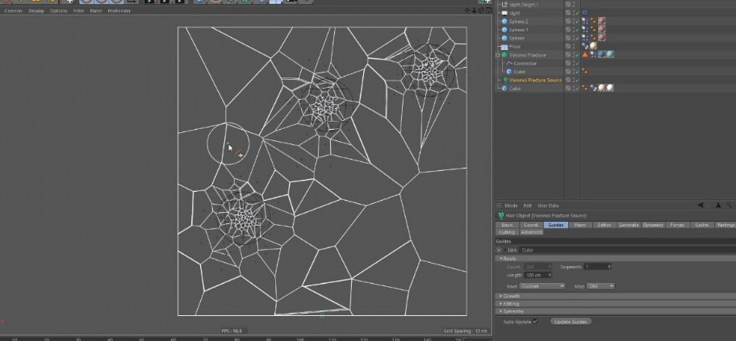Open the Generate tab
Screen dimensions: 736x341
click(x=629, y=225)
